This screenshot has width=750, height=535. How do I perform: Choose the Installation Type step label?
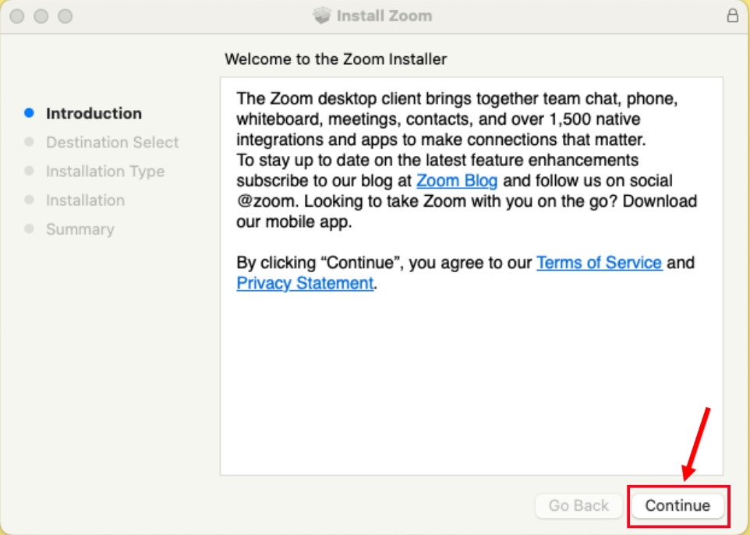(105, 171)
